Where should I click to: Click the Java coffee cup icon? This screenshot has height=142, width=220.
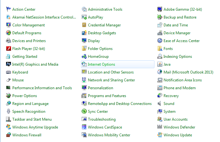coord(160,64)
